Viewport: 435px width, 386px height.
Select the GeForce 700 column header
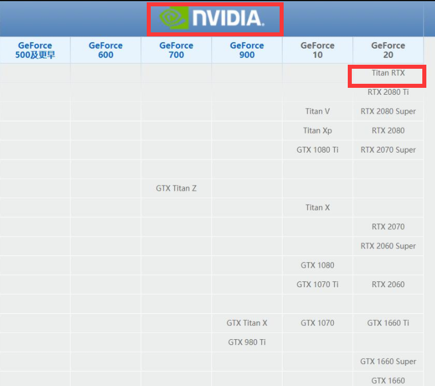click(x=176, y=50)
